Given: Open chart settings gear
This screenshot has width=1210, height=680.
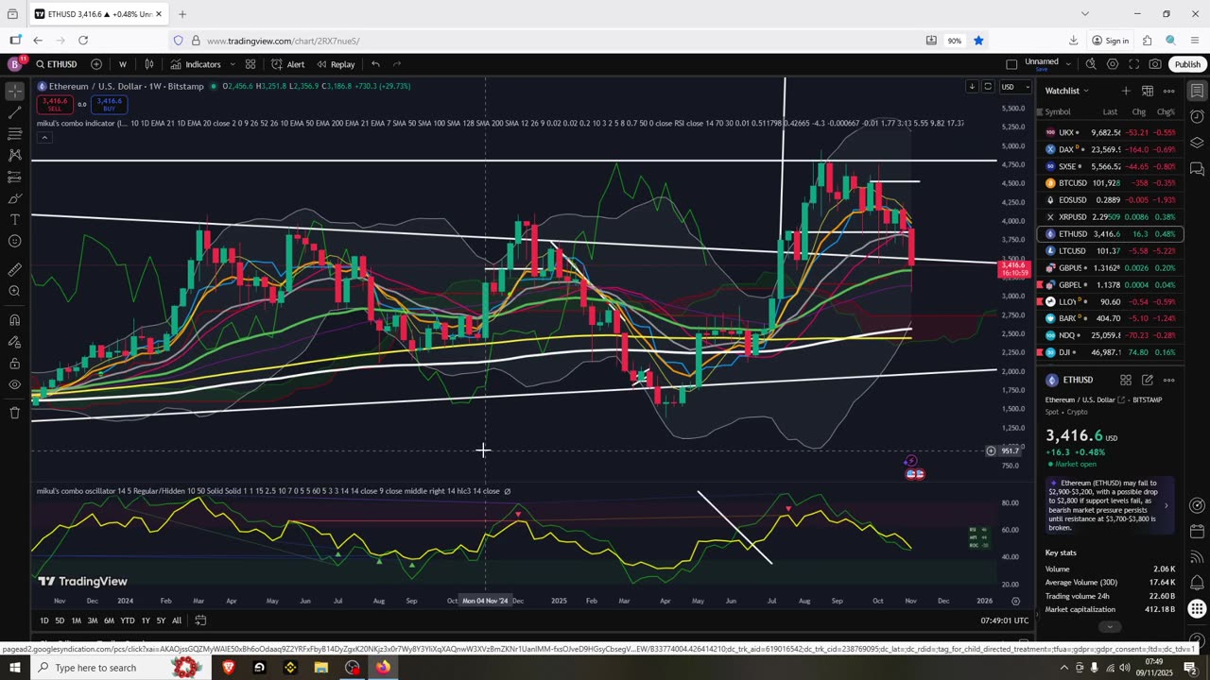Looking at the screenshot, I should [1113, 64].
